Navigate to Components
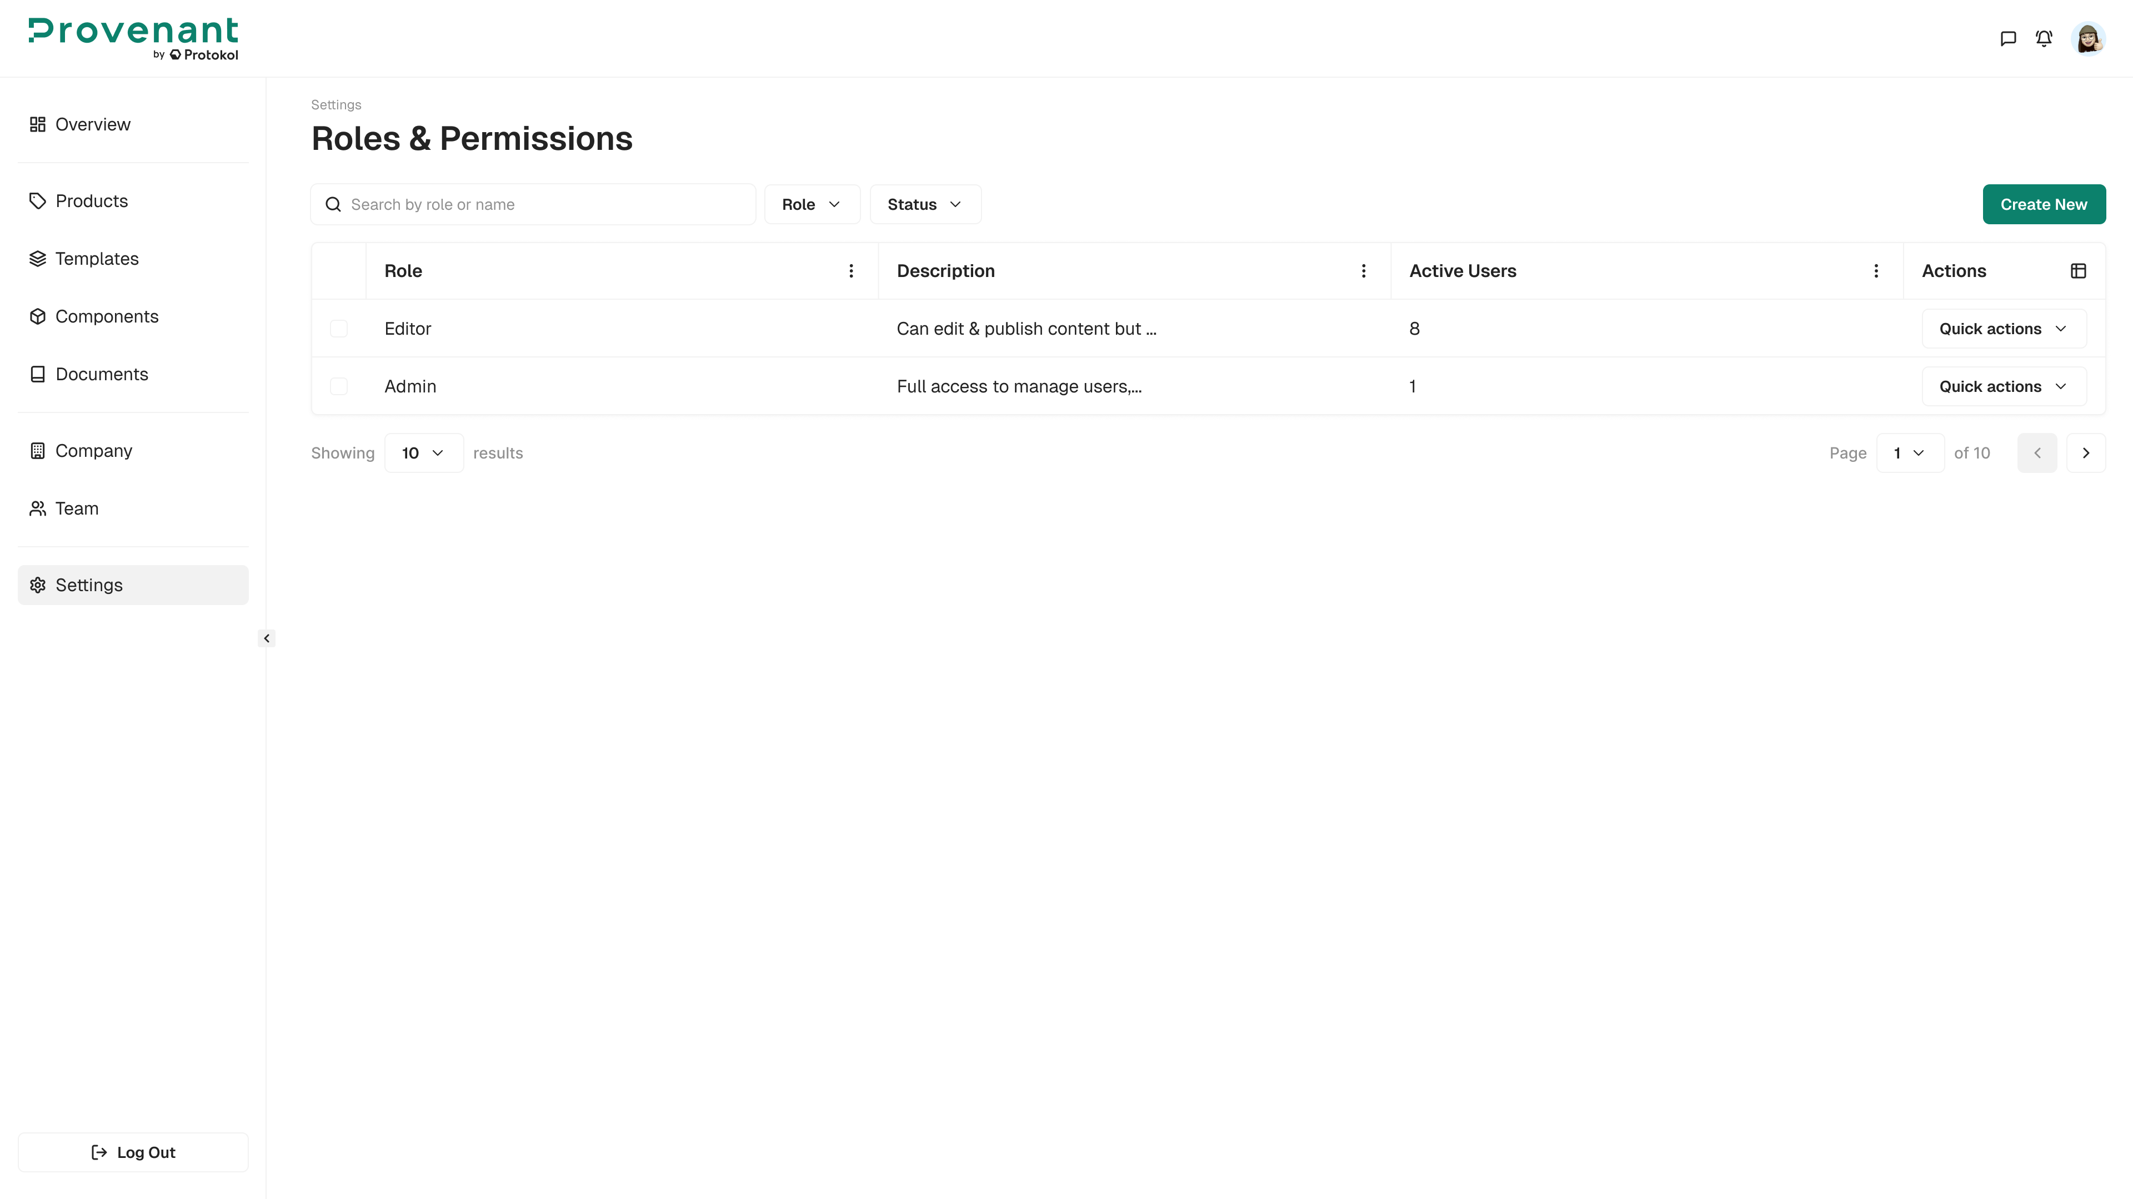 [x=107, y=316]
